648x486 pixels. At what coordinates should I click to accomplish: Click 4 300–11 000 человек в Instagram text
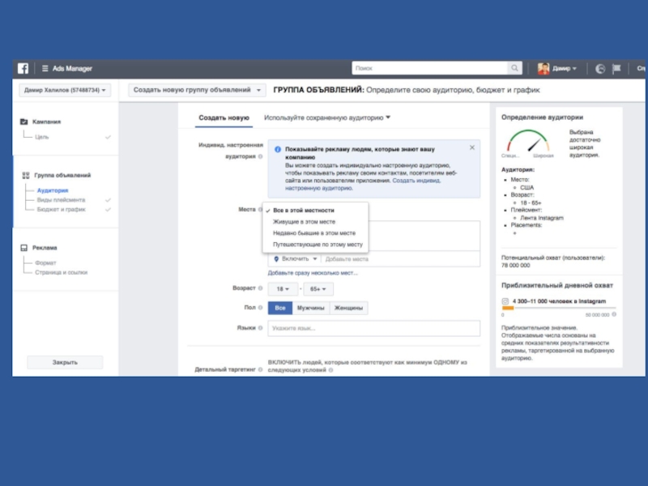tap(559, 301)
